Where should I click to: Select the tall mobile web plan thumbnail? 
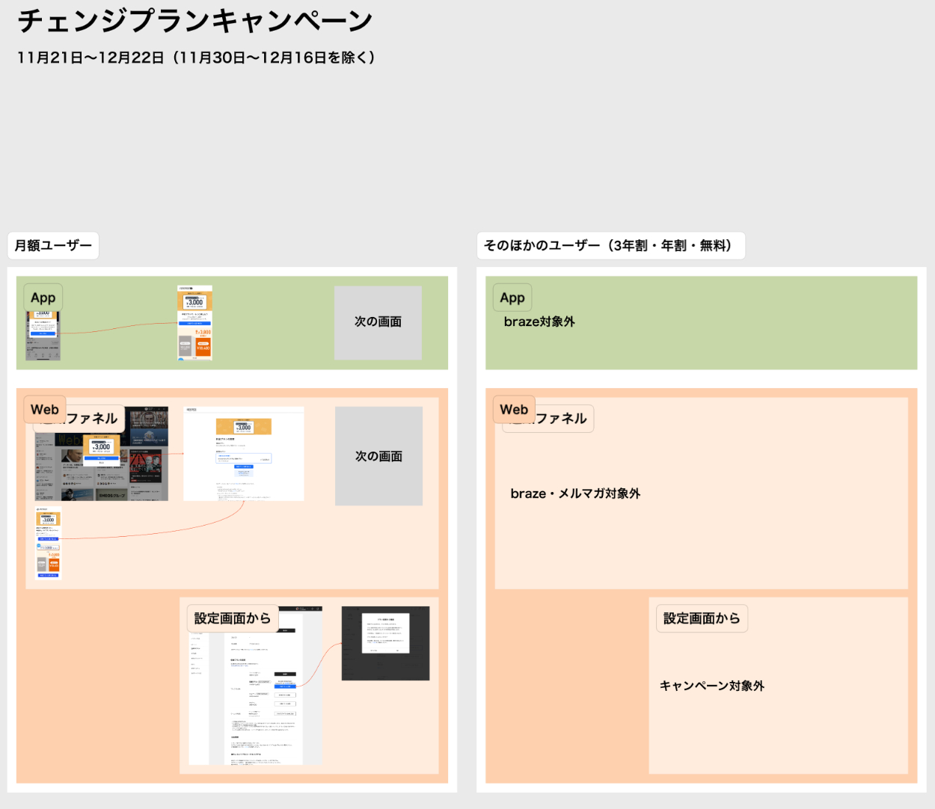point(48,543)
